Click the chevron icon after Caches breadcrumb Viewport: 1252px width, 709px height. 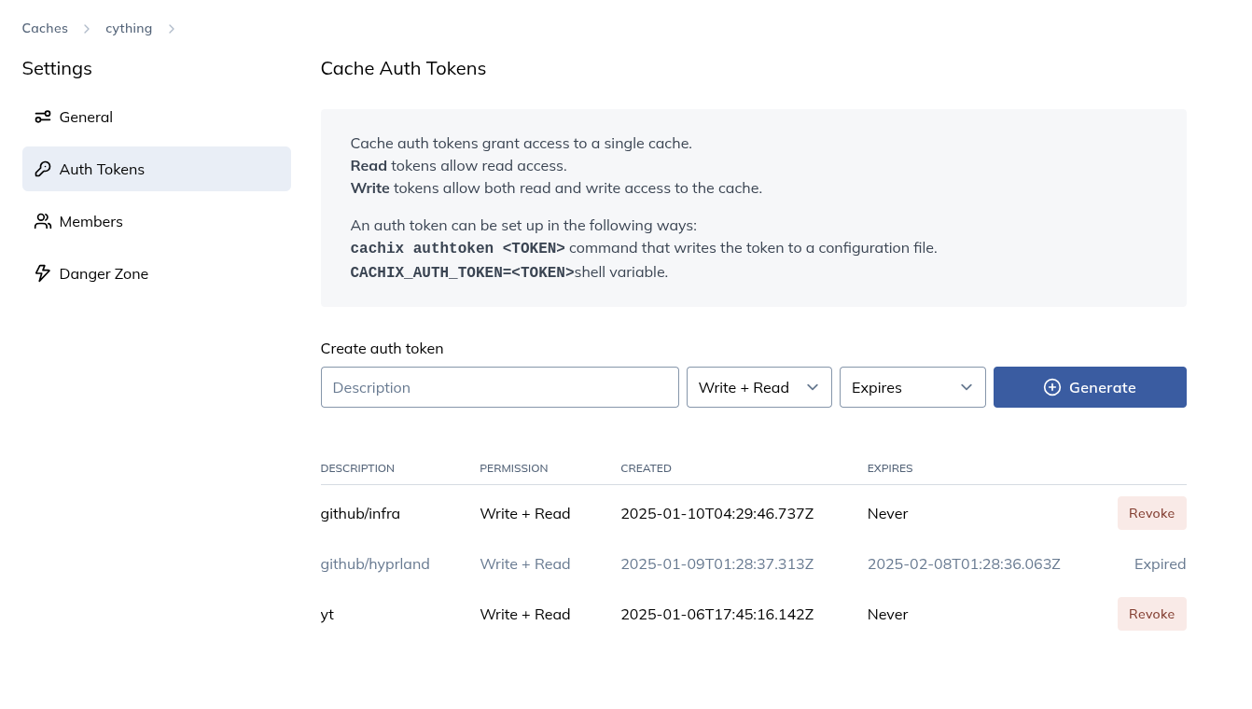[86, 29]
